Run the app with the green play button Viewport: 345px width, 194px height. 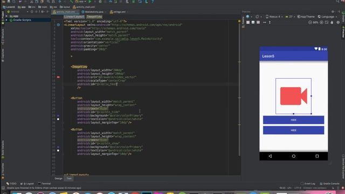tap(90, 2)
